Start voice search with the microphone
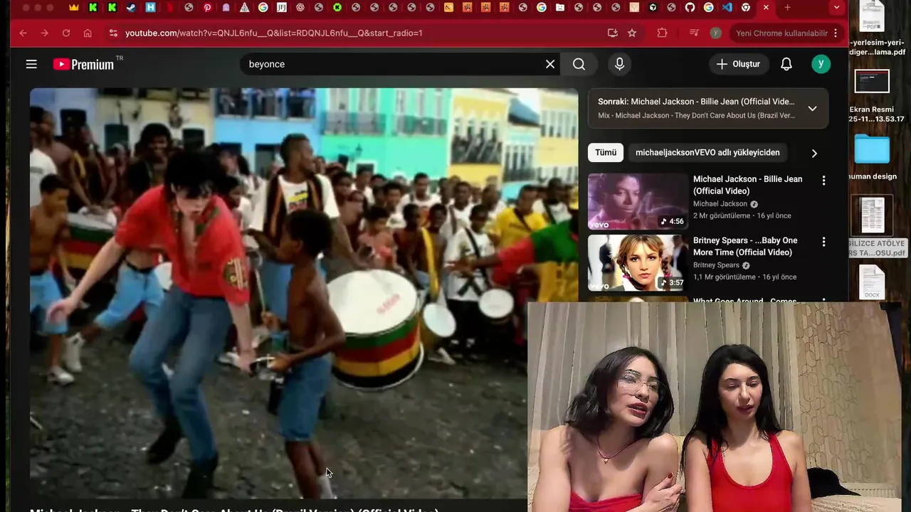The image size is (911, 512). (619, 64)
